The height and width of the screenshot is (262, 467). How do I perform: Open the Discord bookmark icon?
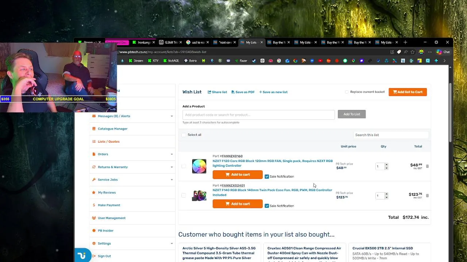pyautogui.click(x=228, y=61)
